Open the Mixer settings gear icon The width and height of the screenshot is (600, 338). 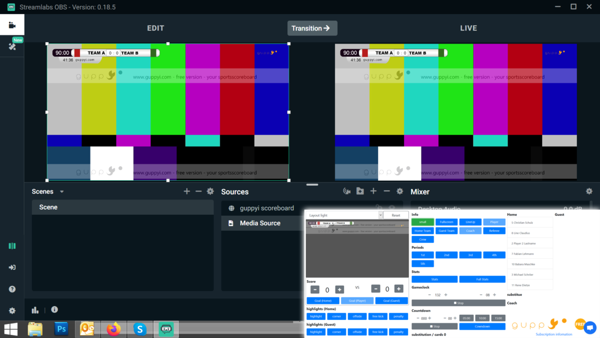click(x=589, y=191)
